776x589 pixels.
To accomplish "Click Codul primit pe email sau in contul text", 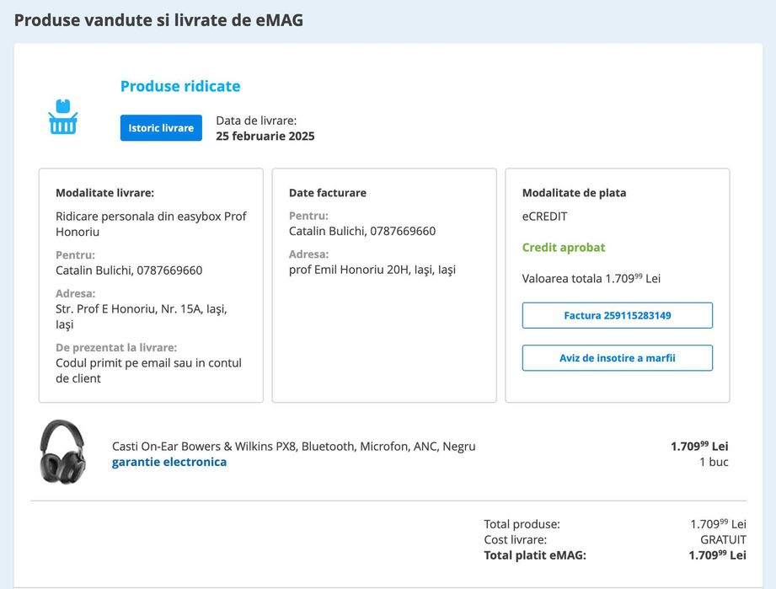I will (148, 370).
